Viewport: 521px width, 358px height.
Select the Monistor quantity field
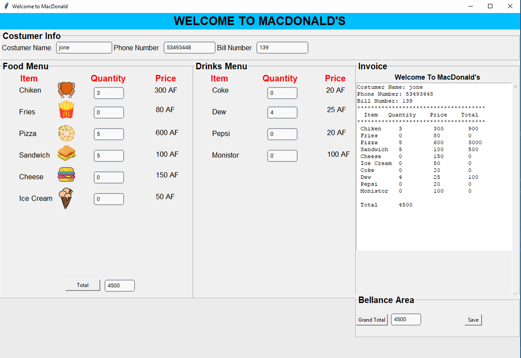click(282, 156)
